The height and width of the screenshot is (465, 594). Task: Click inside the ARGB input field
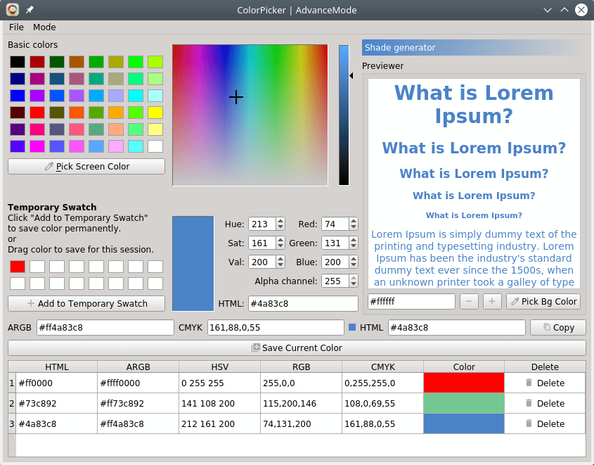point(105,327)
